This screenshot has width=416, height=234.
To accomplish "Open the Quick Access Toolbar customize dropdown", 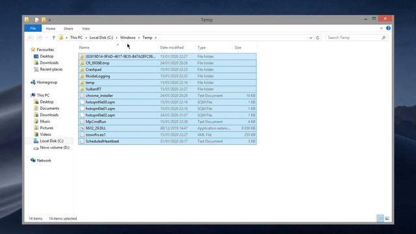I will (x=49, y=19).
